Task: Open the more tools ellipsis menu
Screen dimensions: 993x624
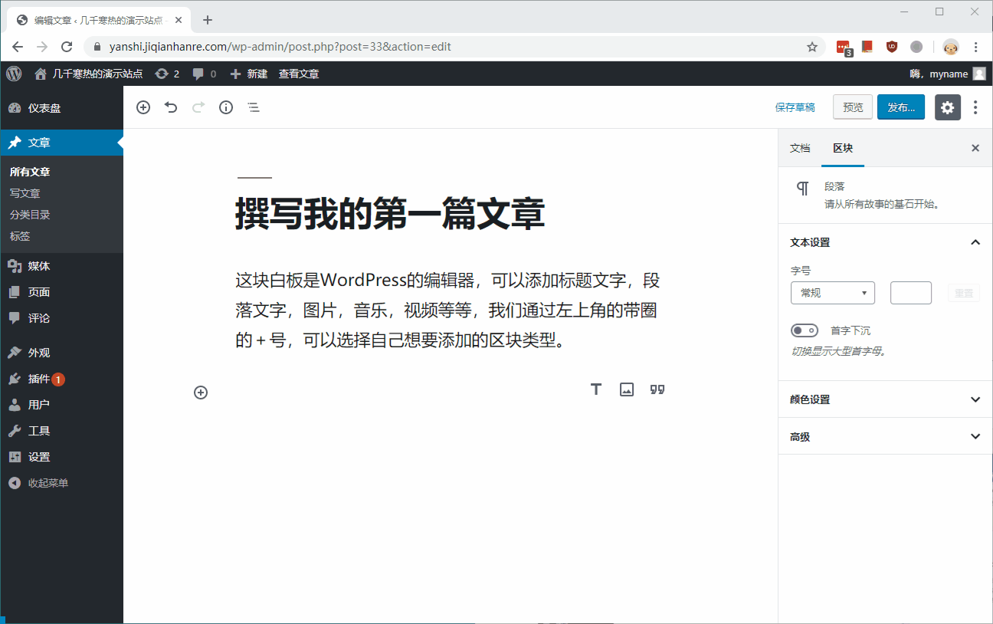Action: click(975, 107)
